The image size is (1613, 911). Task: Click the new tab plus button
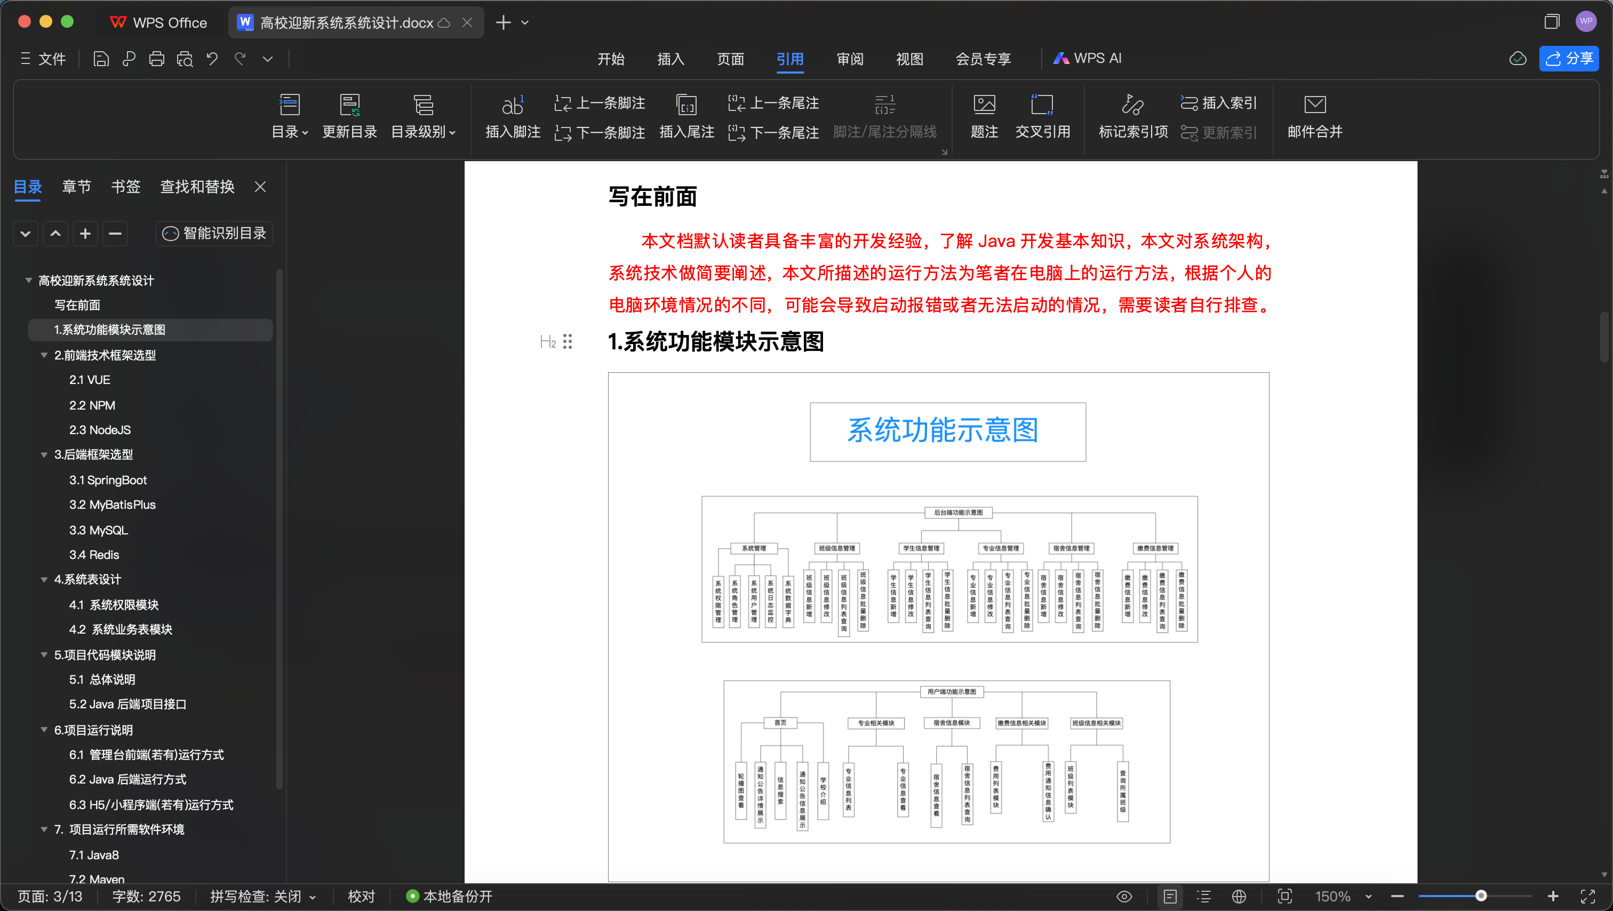click(x=503, y=22)
